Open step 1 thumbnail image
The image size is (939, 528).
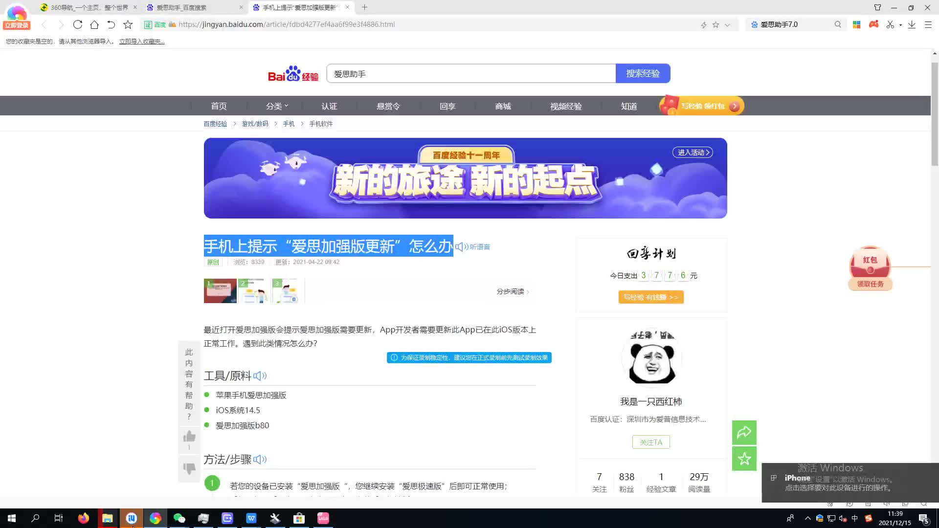pyautogui.click(x=220, y=291)
